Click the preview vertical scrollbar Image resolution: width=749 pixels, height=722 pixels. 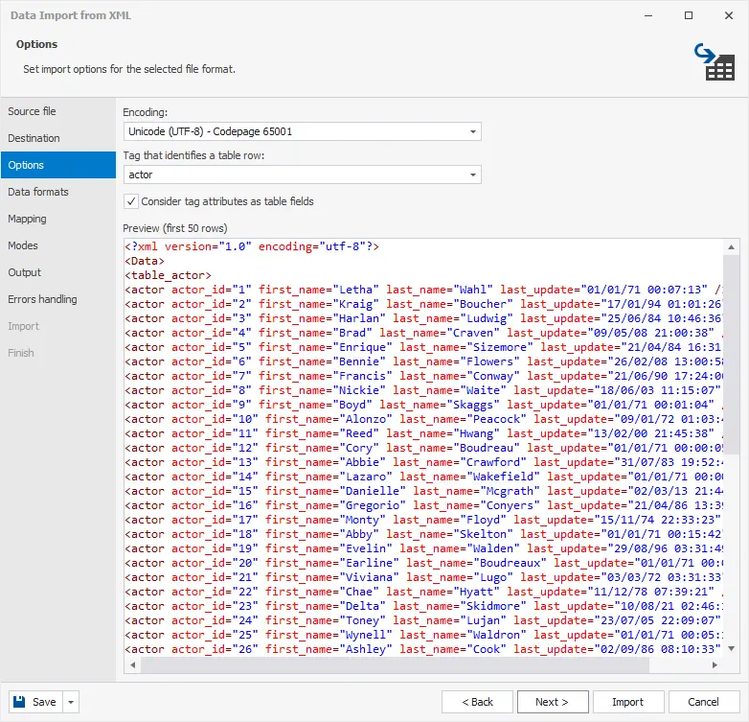coord(733,384)
